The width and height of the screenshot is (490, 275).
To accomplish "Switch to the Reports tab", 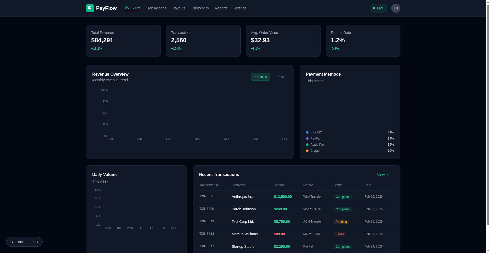I will pos(221,8).
